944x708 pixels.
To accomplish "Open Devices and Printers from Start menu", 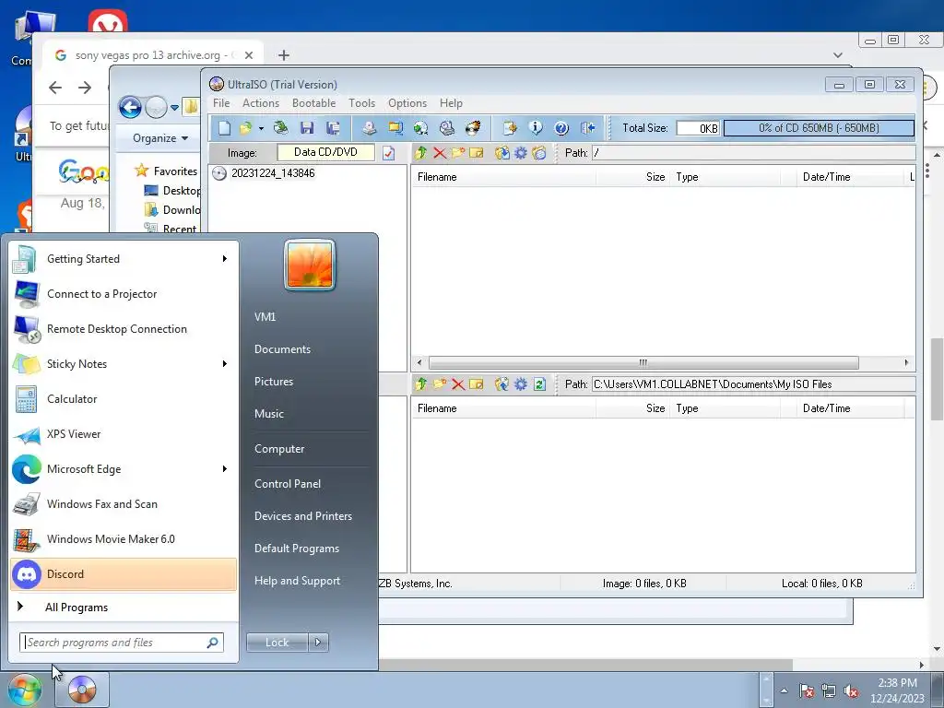I will (x=302, y=516).
